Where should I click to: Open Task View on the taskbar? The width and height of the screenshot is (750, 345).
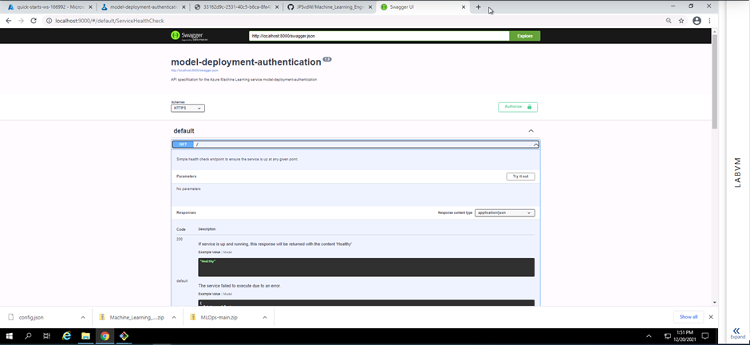46,336
